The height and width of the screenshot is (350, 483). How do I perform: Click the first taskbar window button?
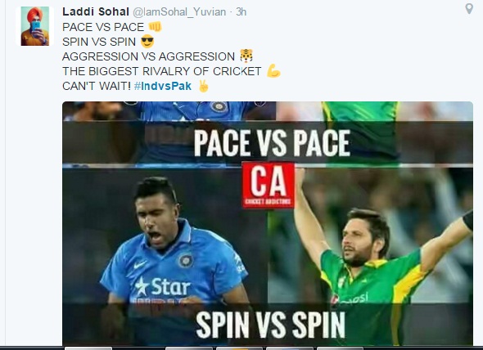88,348
